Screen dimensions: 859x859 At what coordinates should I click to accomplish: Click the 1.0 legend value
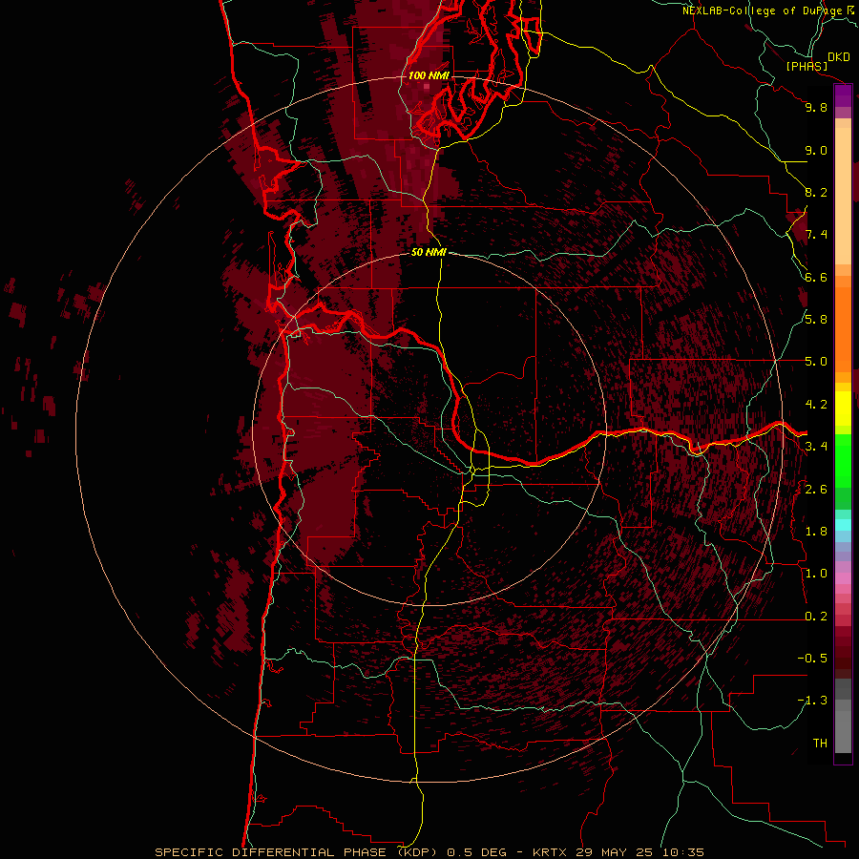coord(816,574)
